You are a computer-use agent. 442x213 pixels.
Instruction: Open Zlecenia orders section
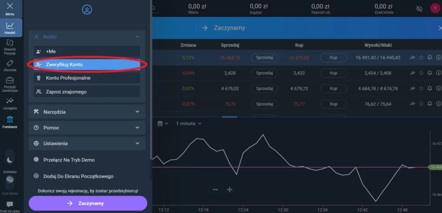pos(9,66)
